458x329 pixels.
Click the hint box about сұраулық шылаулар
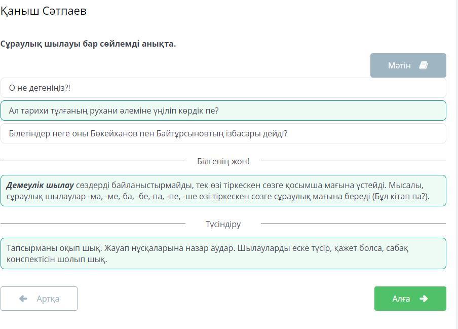(223, 191)
